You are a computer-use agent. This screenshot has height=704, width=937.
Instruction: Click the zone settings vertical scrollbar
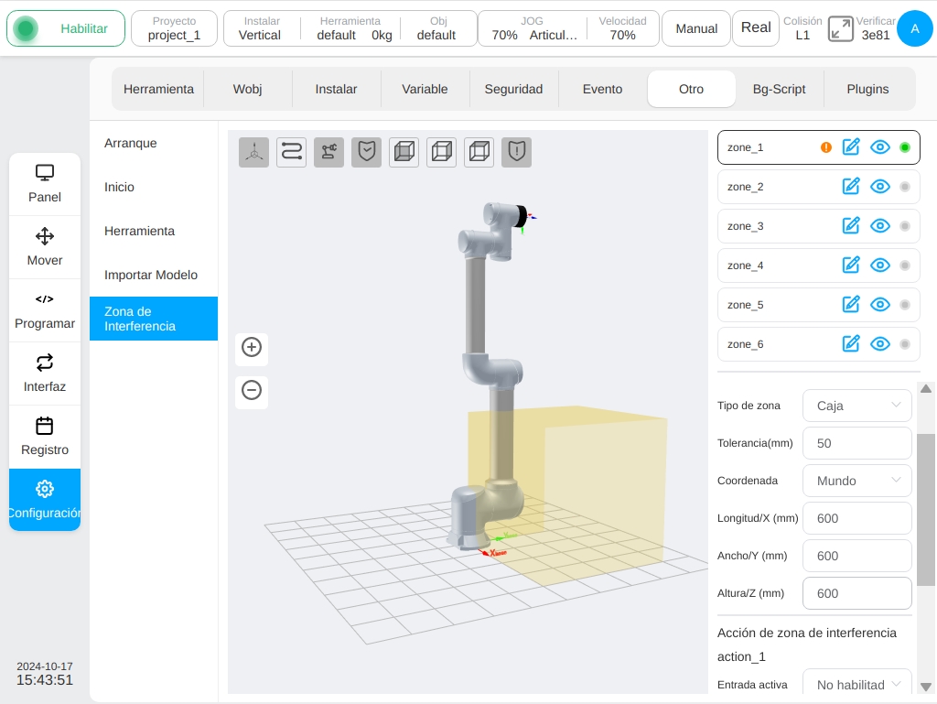926,509
